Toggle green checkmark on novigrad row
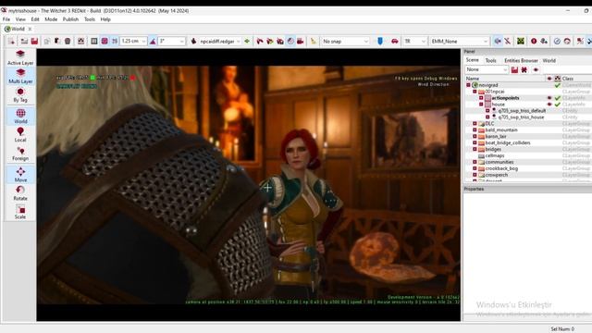This screenshot has height=333, width=592. point(557,85)
